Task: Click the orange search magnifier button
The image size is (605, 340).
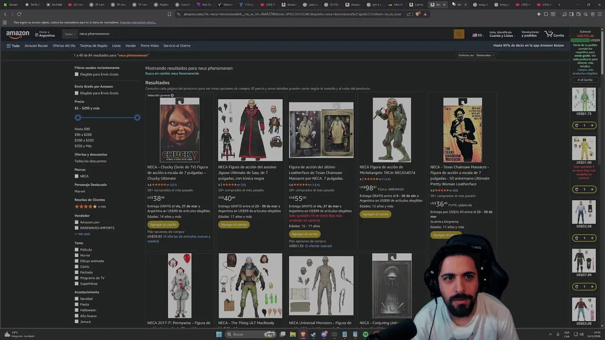Action: [x=458, y=34]
